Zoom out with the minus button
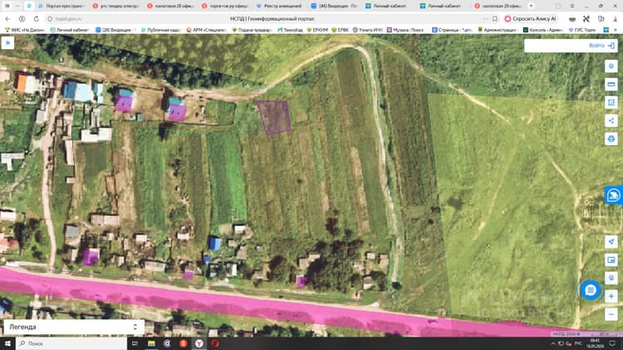Image resolution: width=623 pixels, height=350 pixels. tap(611, 314)
